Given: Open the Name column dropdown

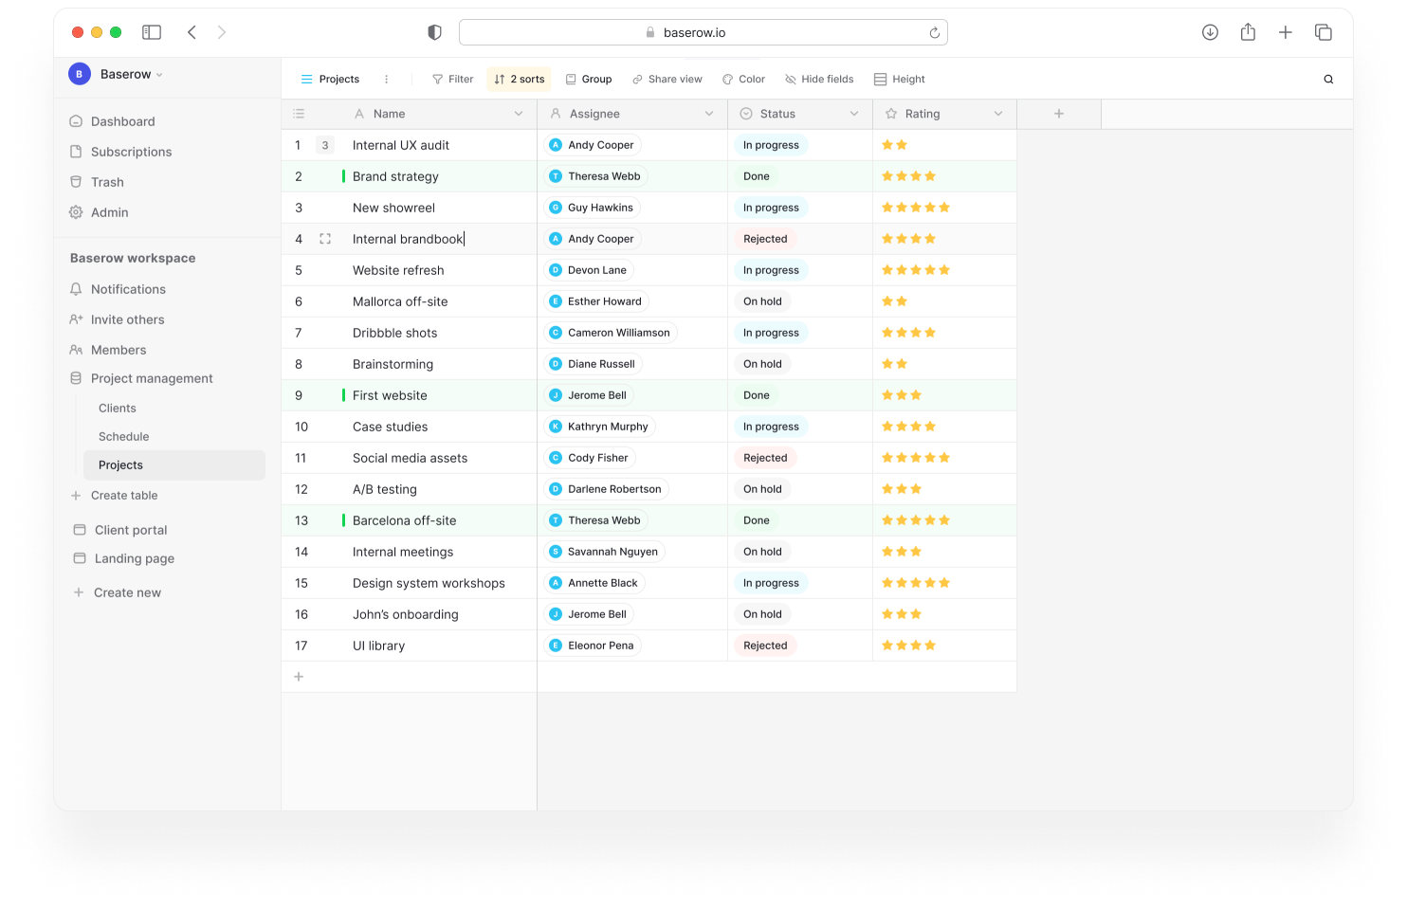Looking at the screenshot, I should [518, 113].
